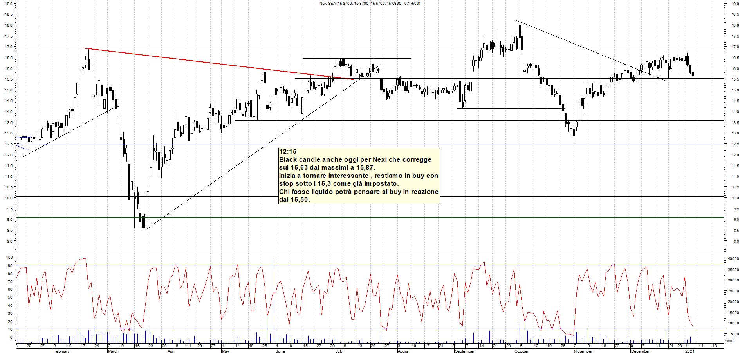Click the October month label
740x353 pixels.
pyautogui.click(x=521, y=351)
